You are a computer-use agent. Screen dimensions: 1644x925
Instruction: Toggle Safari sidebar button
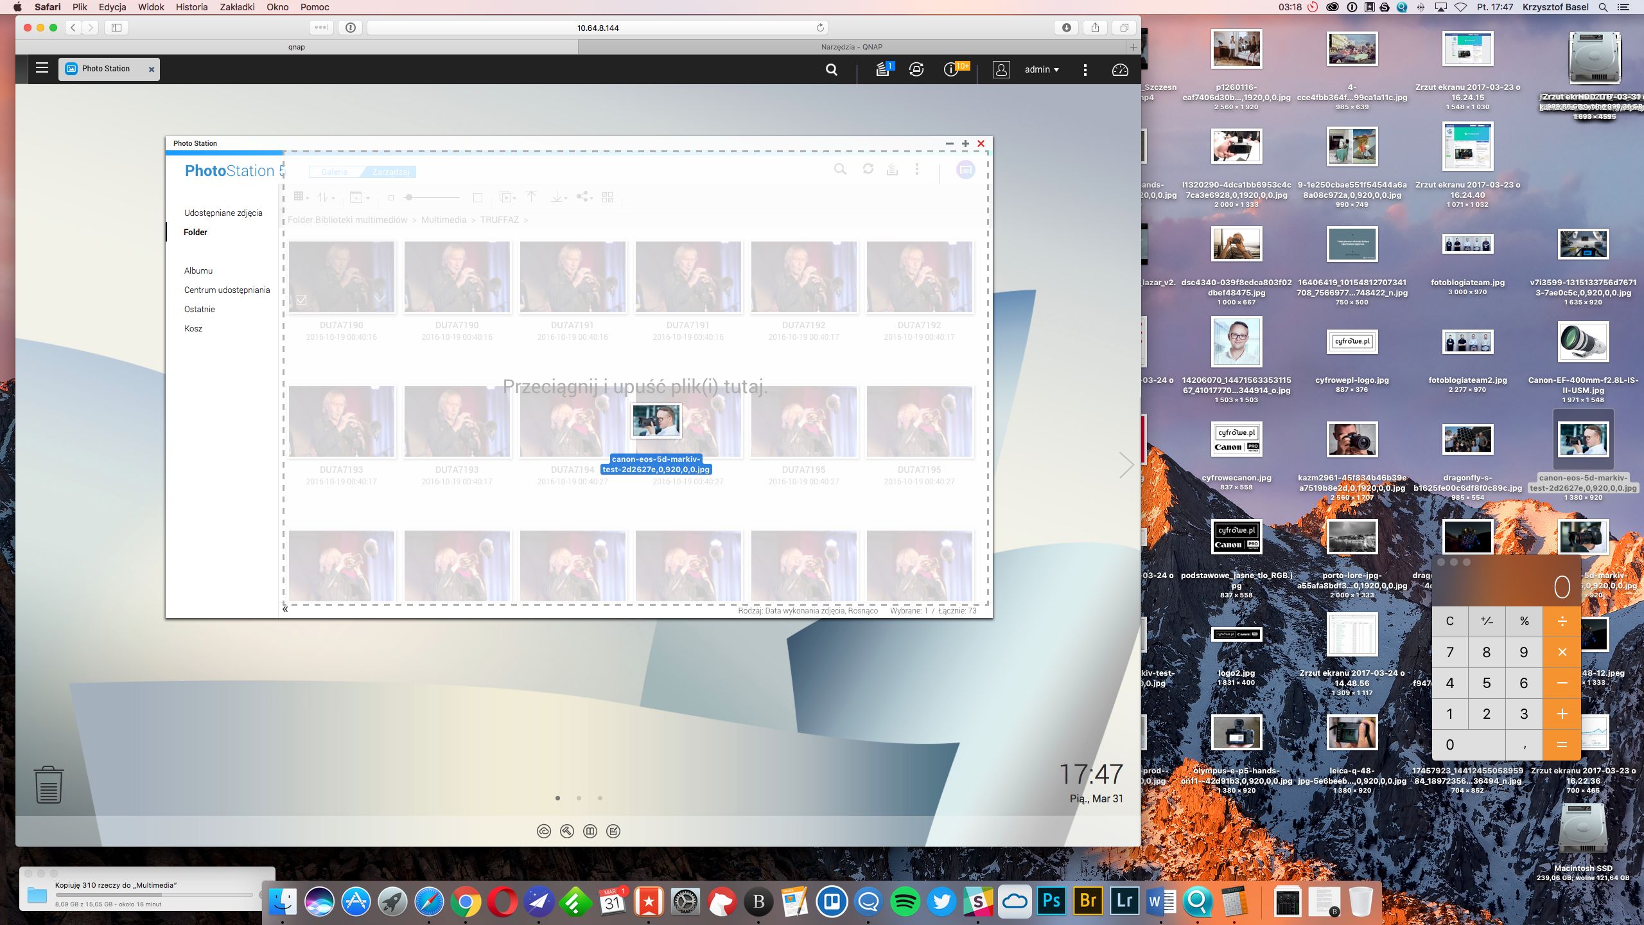(x=116, y=28)
